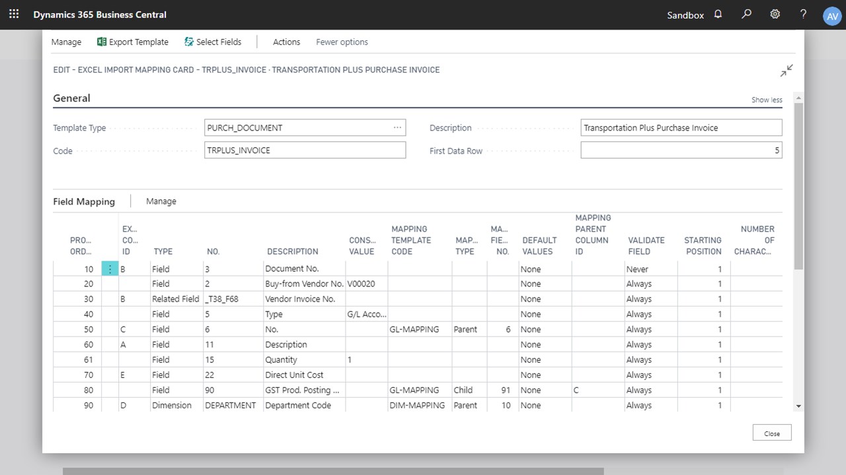This screenshot has width=846, height=475.
Task: Select the GST Prod. Posting description cell
Action: [x=304, y=390]
